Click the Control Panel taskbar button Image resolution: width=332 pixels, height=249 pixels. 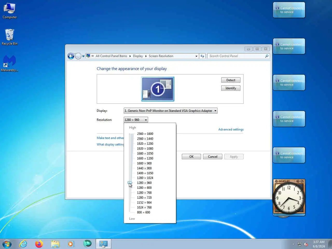point(103,244)
